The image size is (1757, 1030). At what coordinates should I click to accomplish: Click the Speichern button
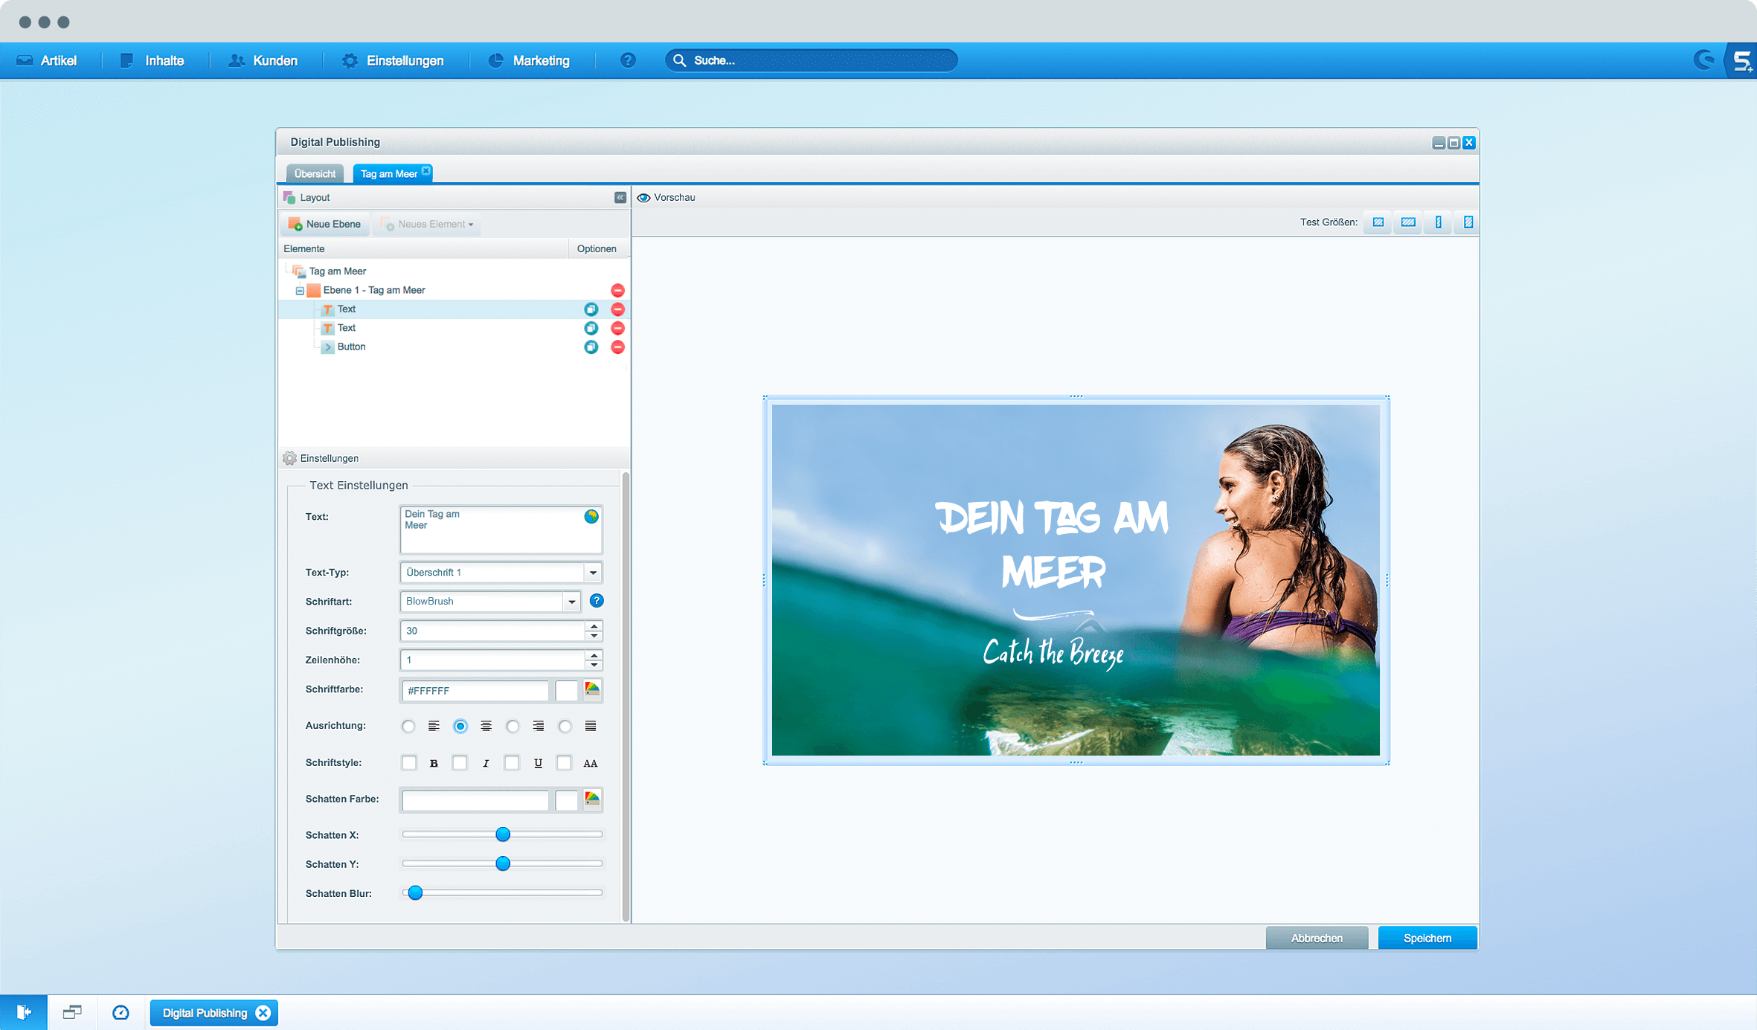pos(1427,939)
